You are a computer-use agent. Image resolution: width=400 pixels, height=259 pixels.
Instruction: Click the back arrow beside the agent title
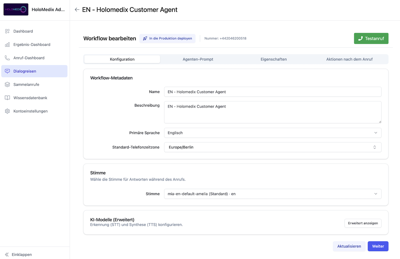coord(77,10)
